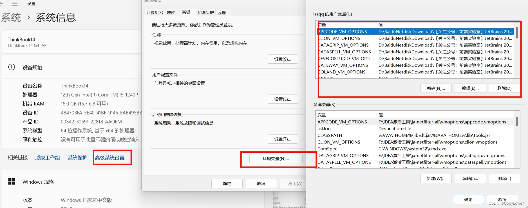The width and height of the screenshot is (528, 208).
Task: Click the startup and recovery 设置(T)... button
Action: (x=283, y=139)
